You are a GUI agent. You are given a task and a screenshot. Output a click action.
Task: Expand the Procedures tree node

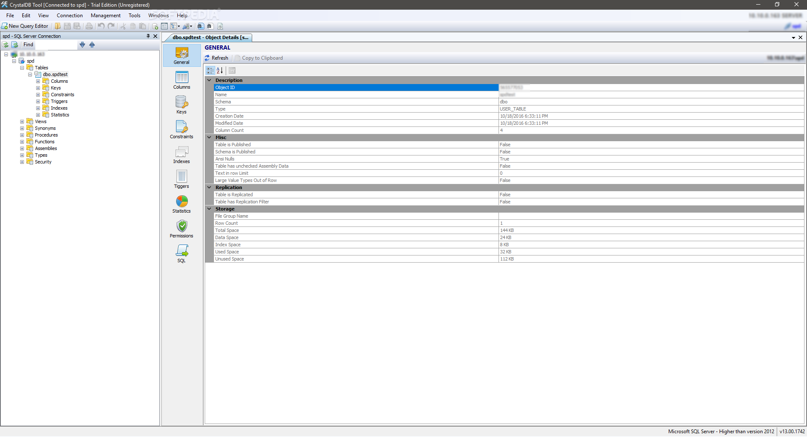(22, 135)
